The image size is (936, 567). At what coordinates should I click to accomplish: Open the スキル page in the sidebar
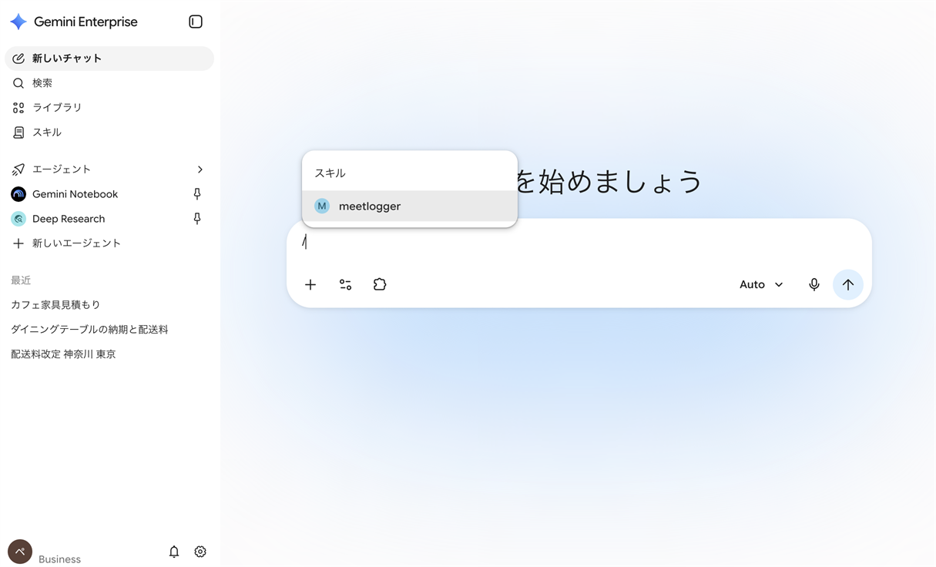(x=109, y=133)
